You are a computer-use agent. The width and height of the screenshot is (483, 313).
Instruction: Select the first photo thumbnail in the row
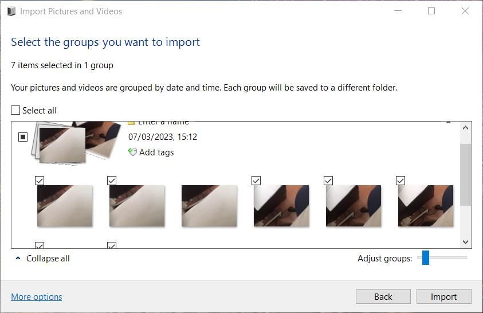[65, 206]
